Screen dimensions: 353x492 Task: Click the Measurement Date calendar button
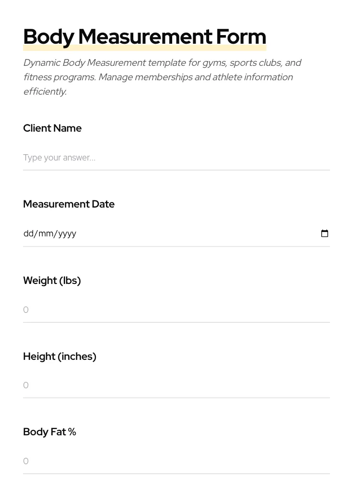click(325, 234)
